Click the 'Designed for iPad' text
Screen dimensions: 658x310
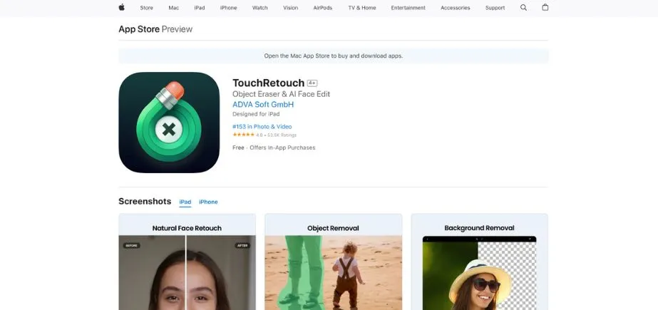256,114
